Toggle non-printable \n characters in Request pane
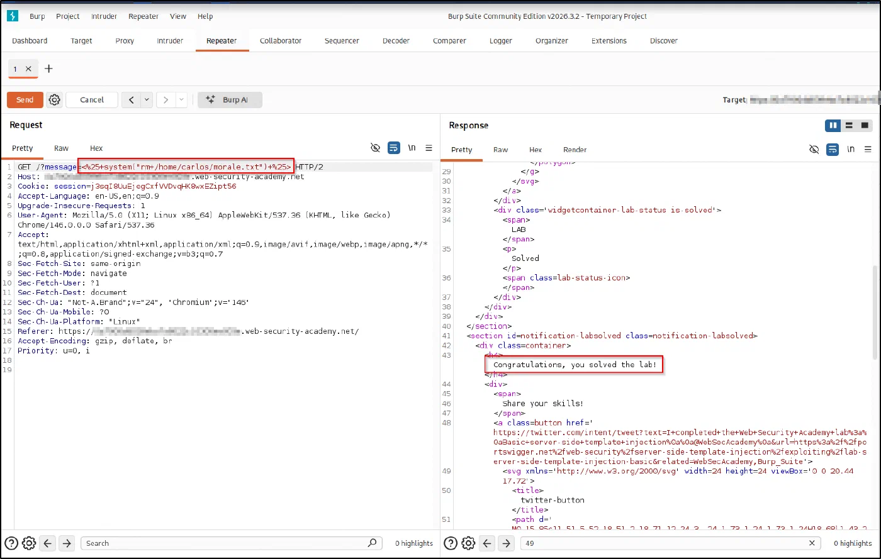 click(412, 148)
